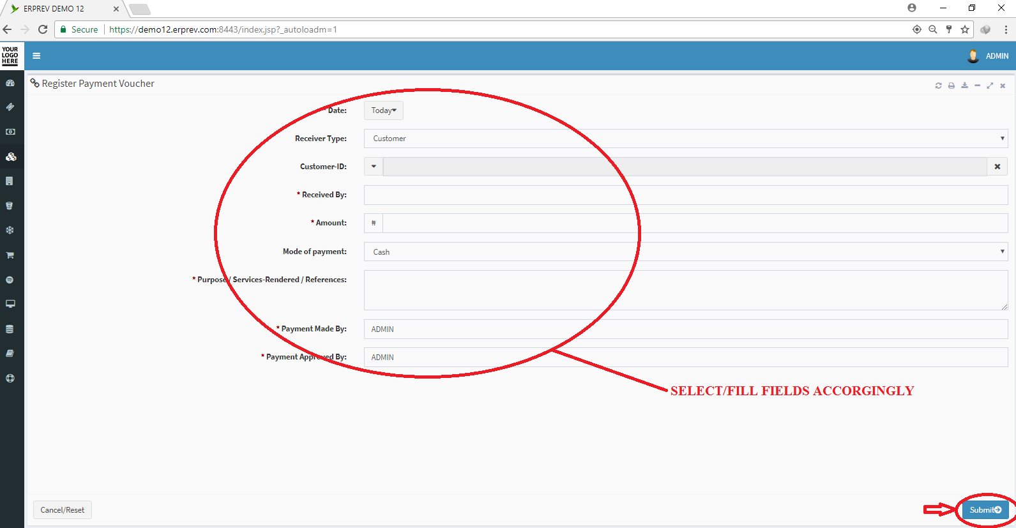The width and height of the screenshot is (1016, 528).
Task: Click the key icon for saved passwords
Action: click(x=949, y=29)
